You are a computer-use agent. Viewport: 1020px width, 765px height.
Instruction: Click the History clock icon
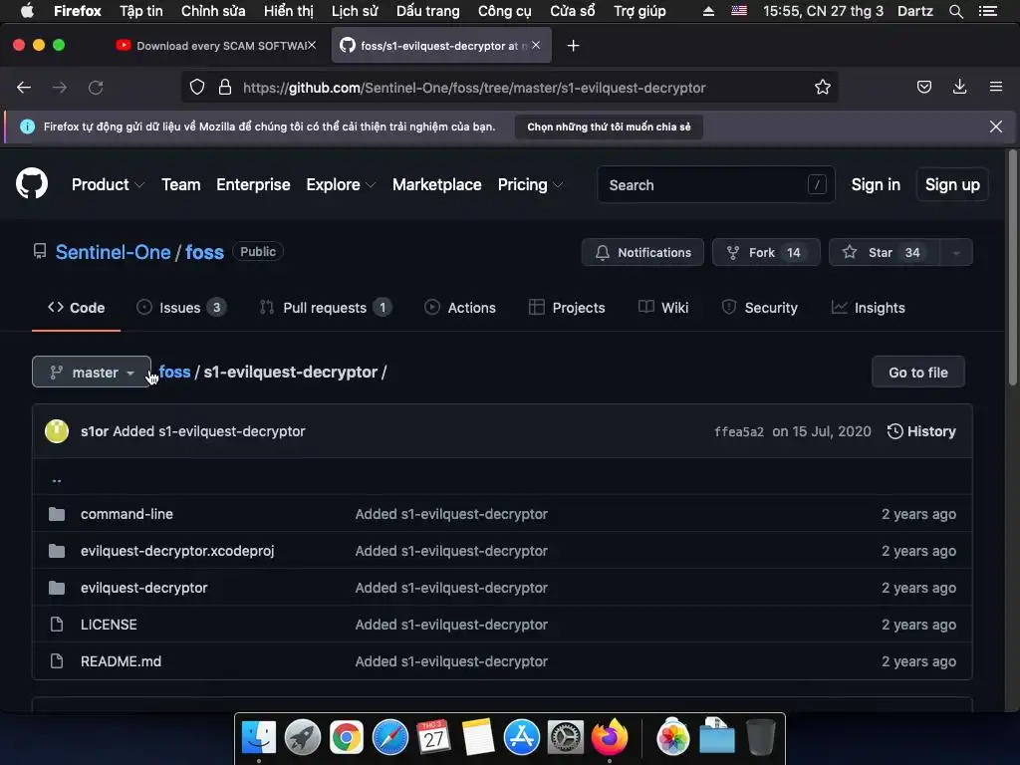895,431
